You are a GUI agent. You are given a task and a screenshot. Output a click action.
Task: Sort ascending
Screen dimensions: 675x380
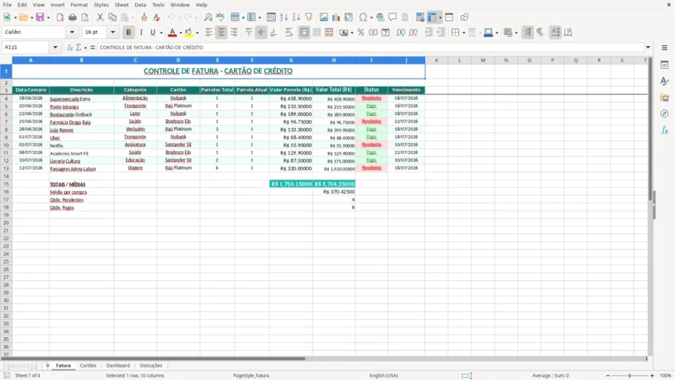pyautogui.click(x=283, y=17)
